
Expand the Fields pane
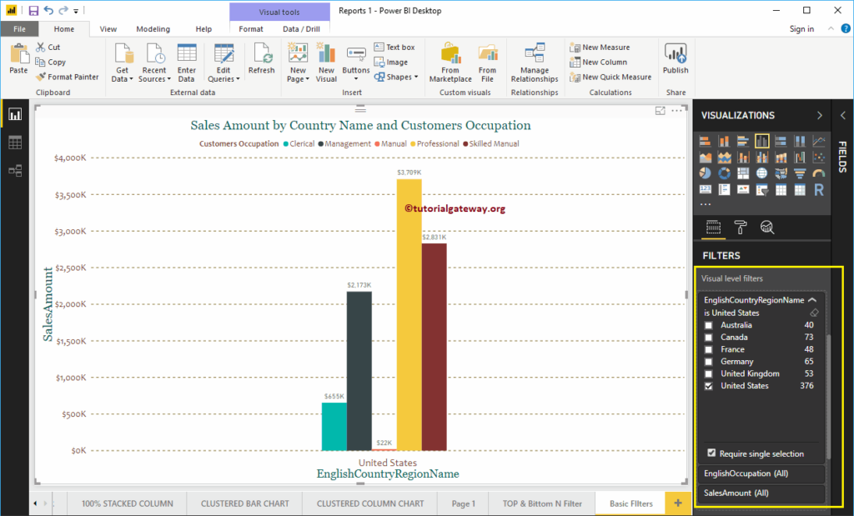[x=842, y=115]
